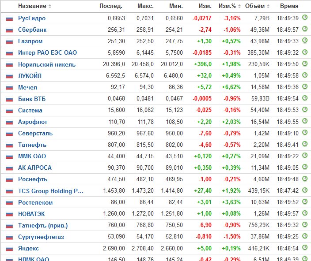Click the Russian flag icon beside Газпром
Viewport: 311px width, 261px height.
(9, 42)
